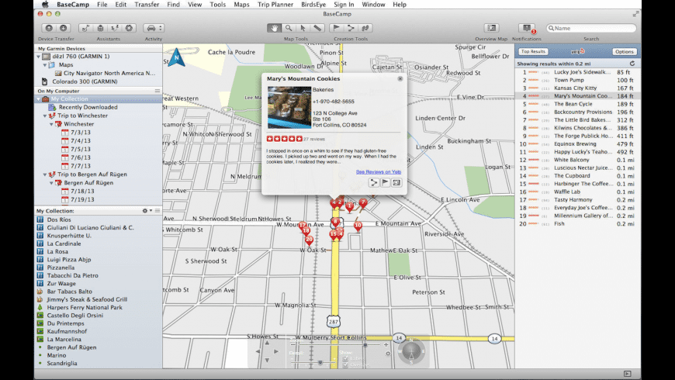
Task: Click the Top Results button
Action: [532, 51]
